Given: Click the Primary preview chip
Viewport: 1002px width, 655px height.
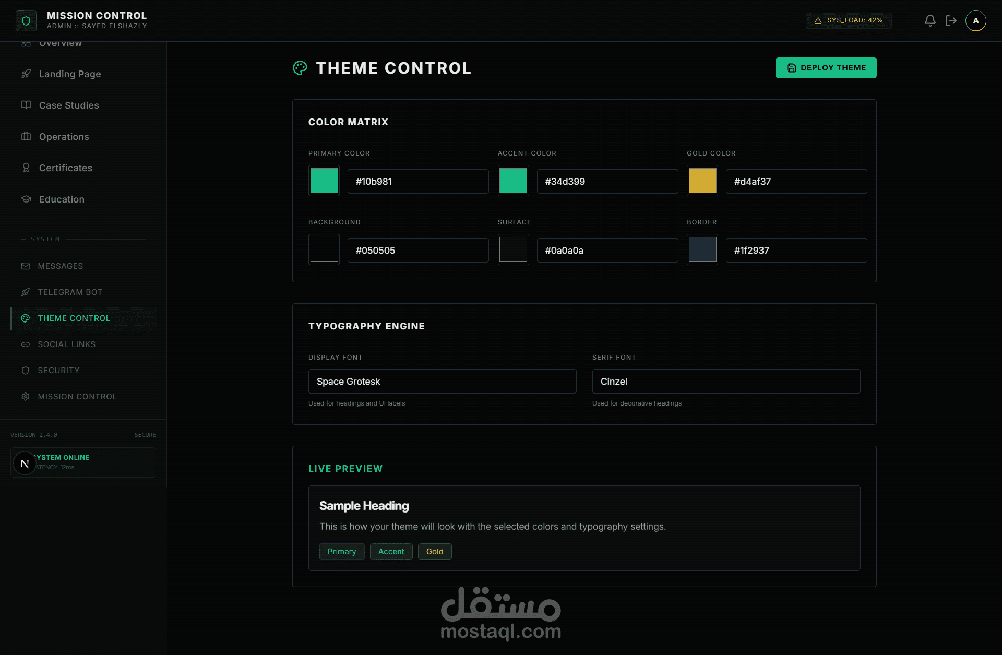Looking at the screenshot, I should pos(342,552).
